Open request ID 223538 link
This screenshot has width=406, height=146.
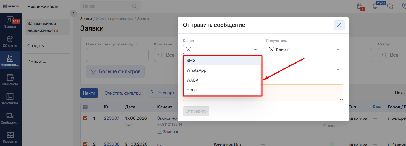pyautogui.click(x=112, y=144)
